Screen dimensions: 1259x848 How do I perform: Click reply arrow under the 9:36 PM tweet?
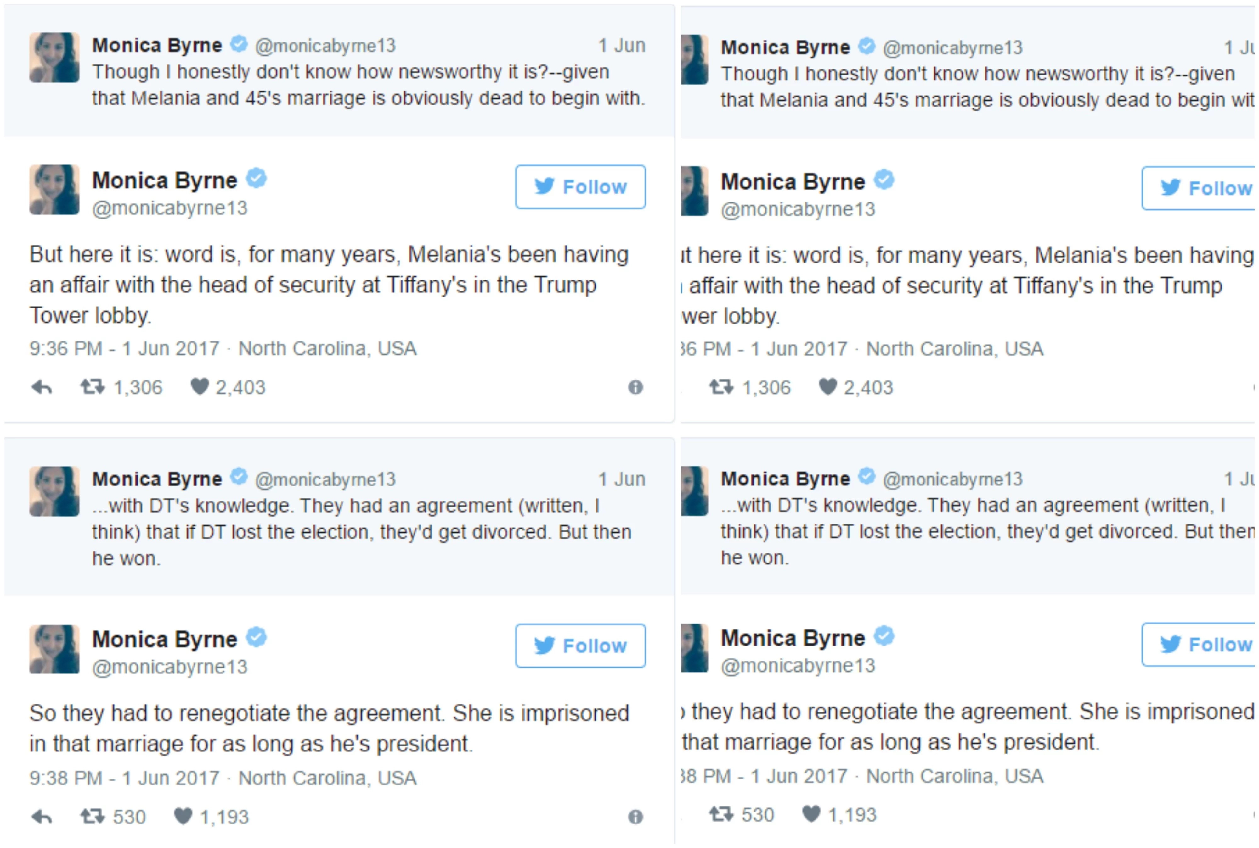pyautogui.click(x=42, y=387)
